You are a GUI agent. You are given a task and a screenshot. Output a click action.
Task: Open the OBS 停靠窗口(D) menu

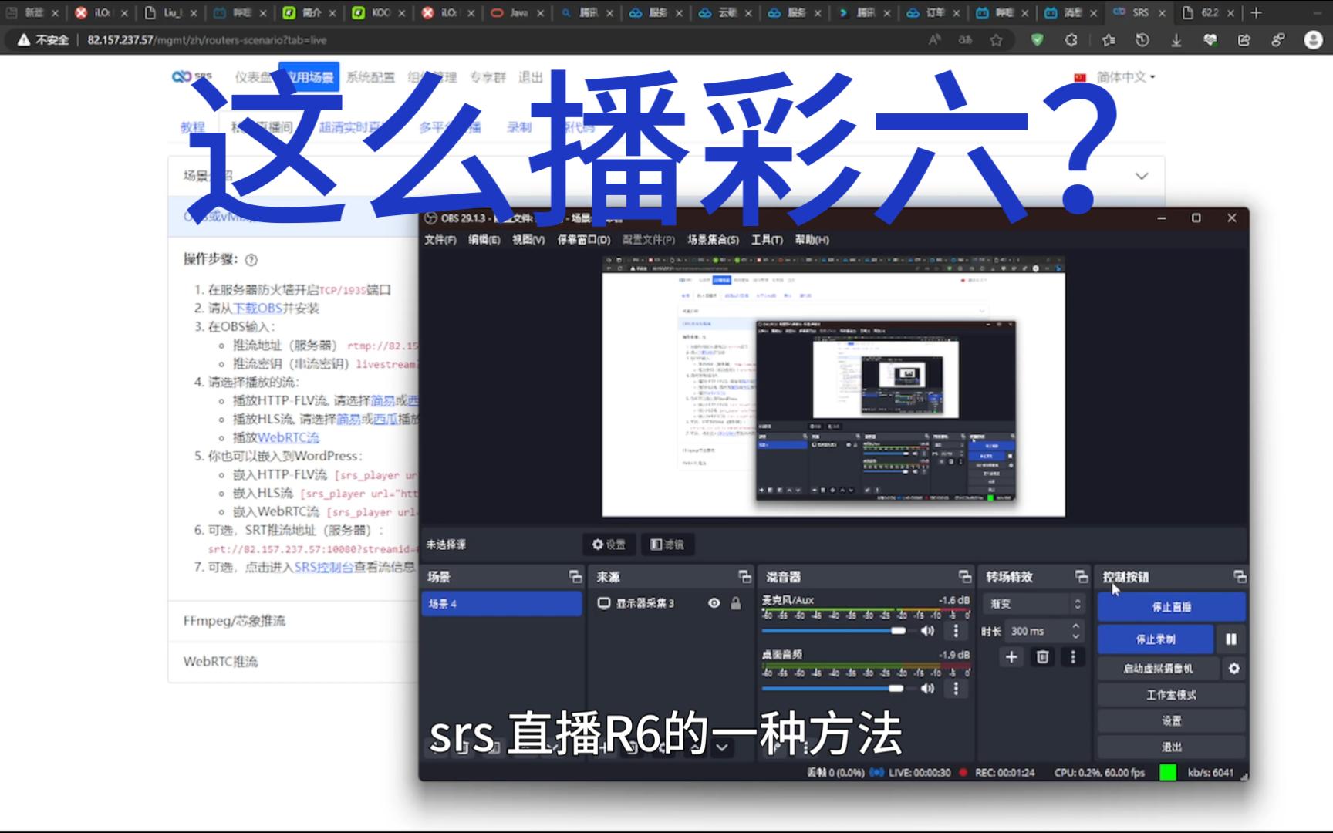click(584, 240)
